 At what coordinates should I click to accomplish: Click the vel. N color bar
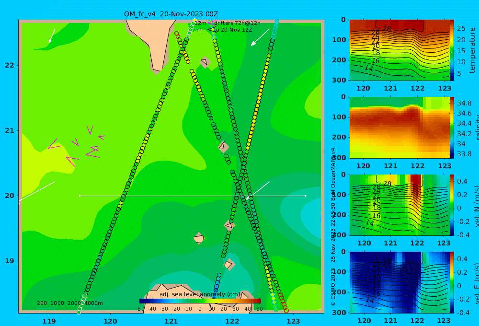point(452,205)
